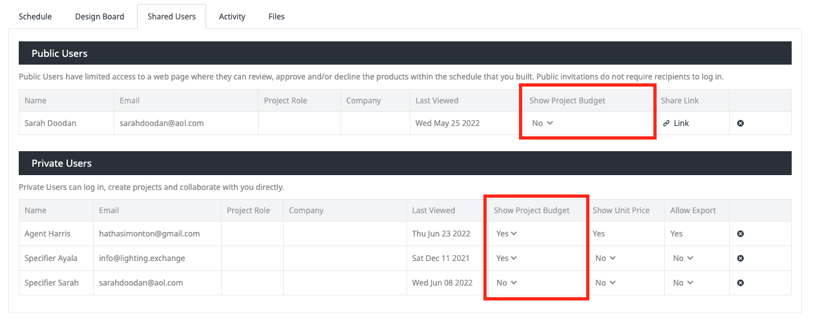The height and width of the screenshot is (325, 813).
Task: Remove Agent Harris using the x icon
Action: click(741, 234)
